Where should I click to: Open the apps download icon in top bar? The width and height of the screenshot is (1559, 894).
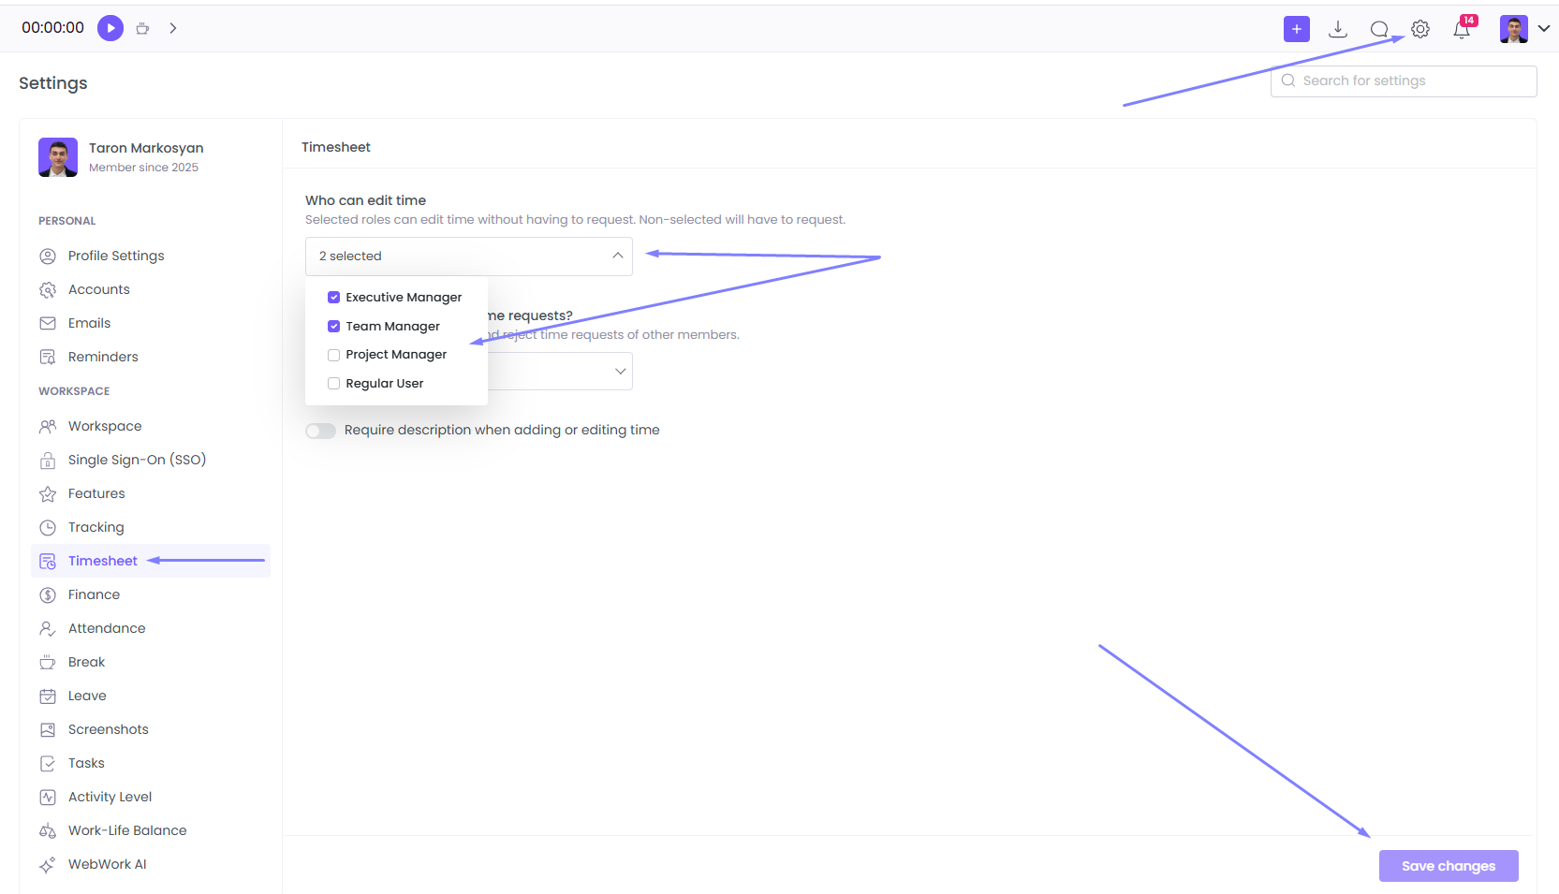(x=1337, y=28)
